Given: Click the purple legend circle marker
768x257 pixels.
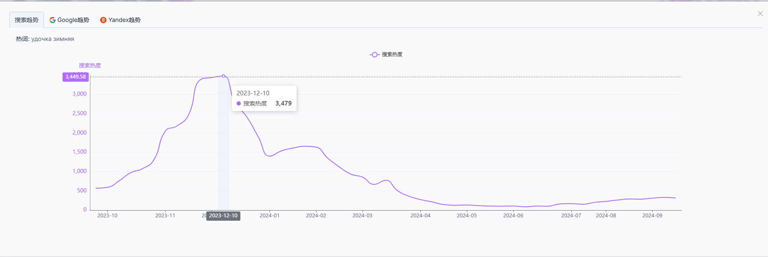Looking at the screenshot, I should pos(374,54).
